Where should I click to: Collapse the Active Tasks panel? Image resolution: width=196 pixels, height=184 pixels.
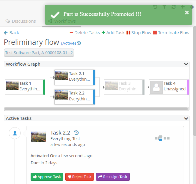coord(186,118)
